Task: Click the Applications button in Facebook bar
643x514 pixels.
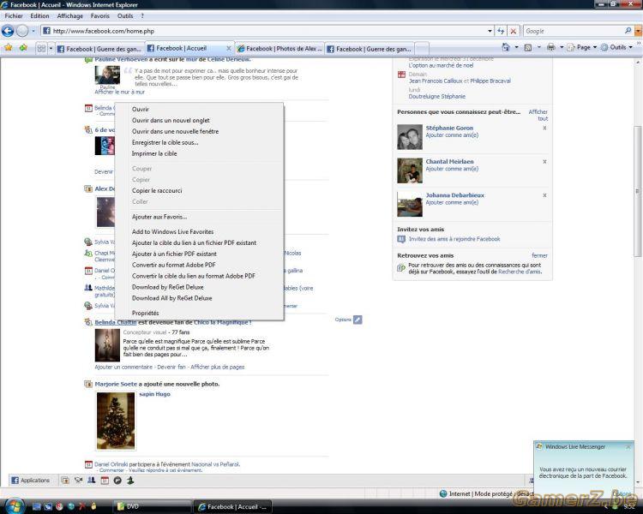Action: pyautogui.click(x=31, y=480)
